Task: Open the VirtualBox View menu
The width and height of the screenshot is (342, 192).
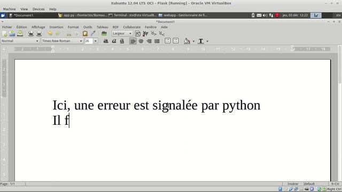Action: [x=24, y=9]
